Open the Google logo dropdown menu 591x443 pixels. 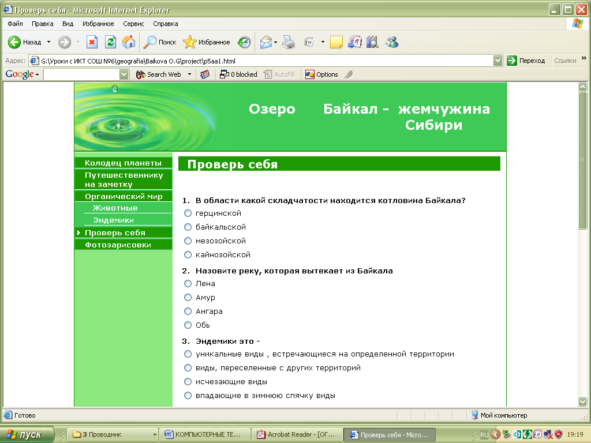click(x=22, y=74)
